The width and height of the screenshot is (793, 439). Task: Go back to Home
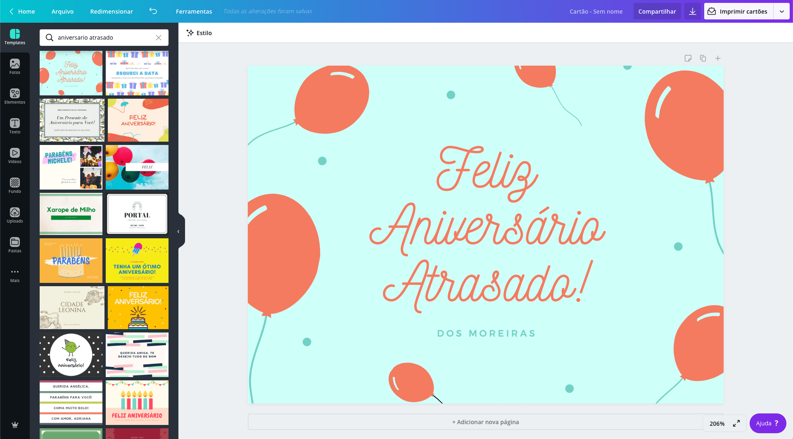(22, 11)
